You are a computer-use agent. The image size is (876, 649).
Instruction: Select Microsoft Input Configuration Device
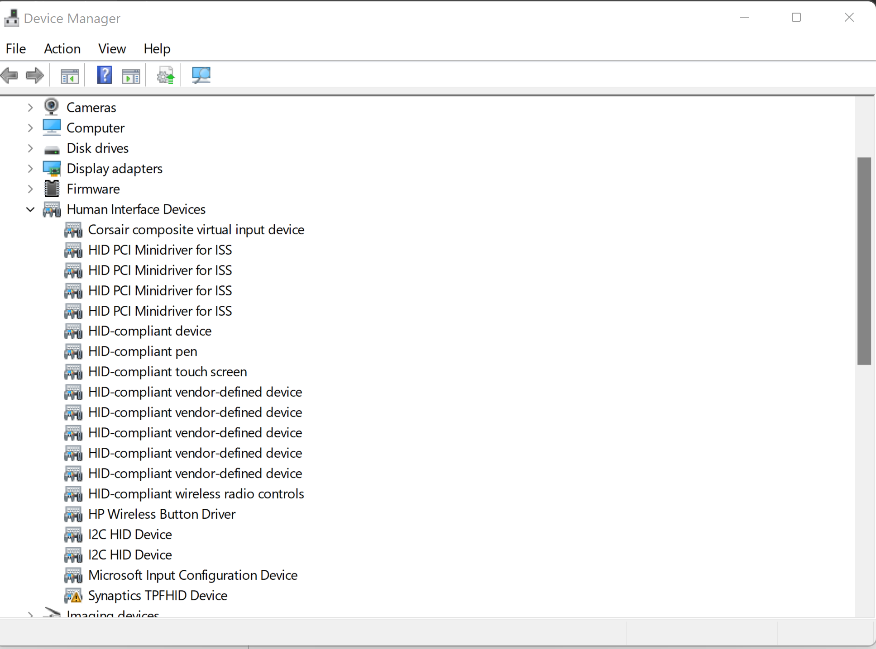(193, 575)
